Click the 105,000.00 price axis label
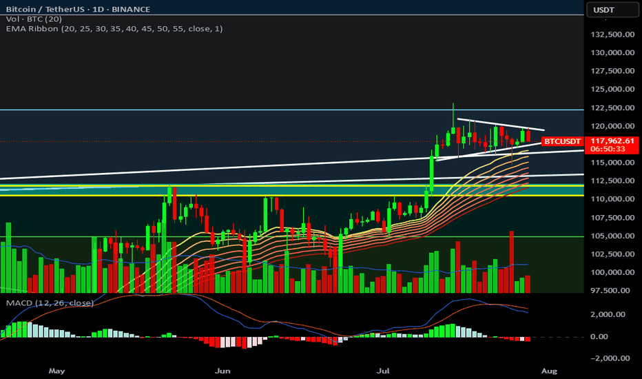Image resolution: width=642 pixels, height=379 pixels. [x=612, y=236]
